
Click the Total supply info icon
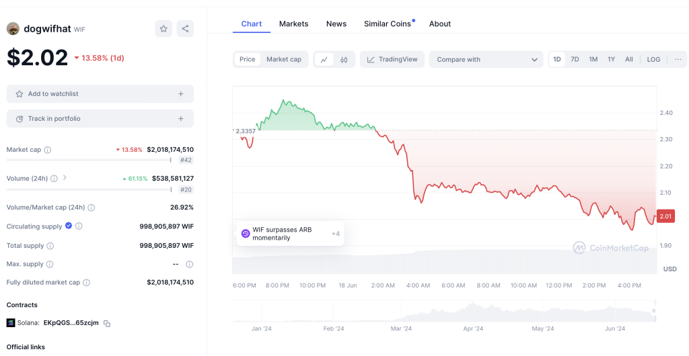pos(50,246)
